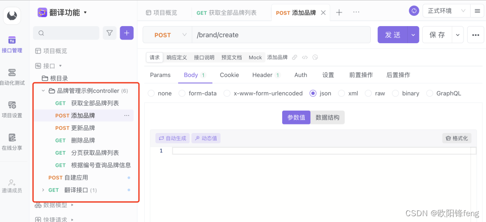Click the copy link icon next to 添加品牌
486x222 pixels.
295,57
